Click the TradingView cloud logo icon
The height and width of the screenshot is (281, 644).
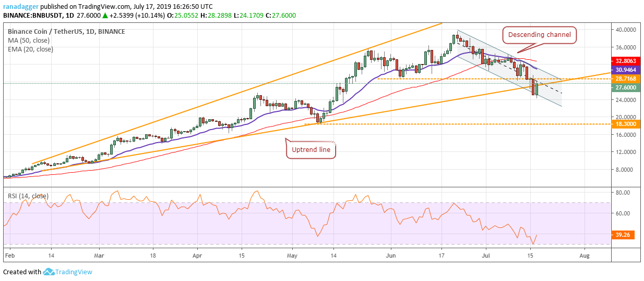(50, 272)
